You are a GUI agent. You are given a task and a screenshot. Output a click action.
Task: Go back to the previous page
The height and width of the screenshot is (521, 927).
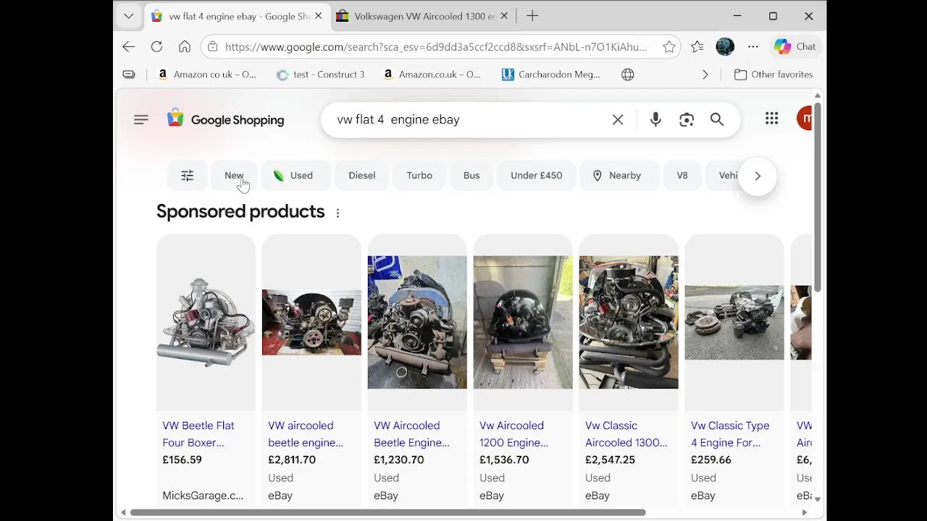(129, 47)
